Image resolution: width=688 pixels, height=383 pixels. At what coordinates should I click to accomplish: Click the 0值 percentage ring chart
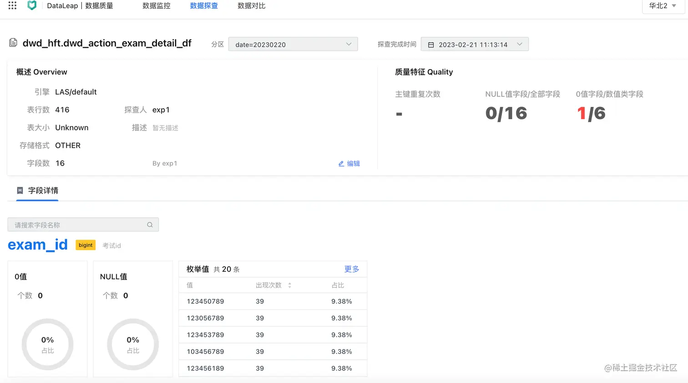(x=47, y=344)
